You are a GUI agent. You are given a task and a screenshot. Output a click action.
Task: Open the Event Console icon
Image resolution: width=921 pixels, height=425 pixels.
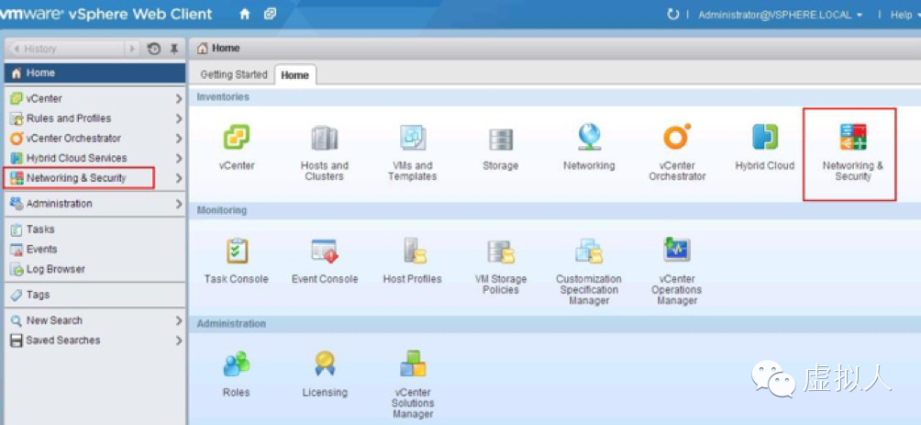click(325, 251)
